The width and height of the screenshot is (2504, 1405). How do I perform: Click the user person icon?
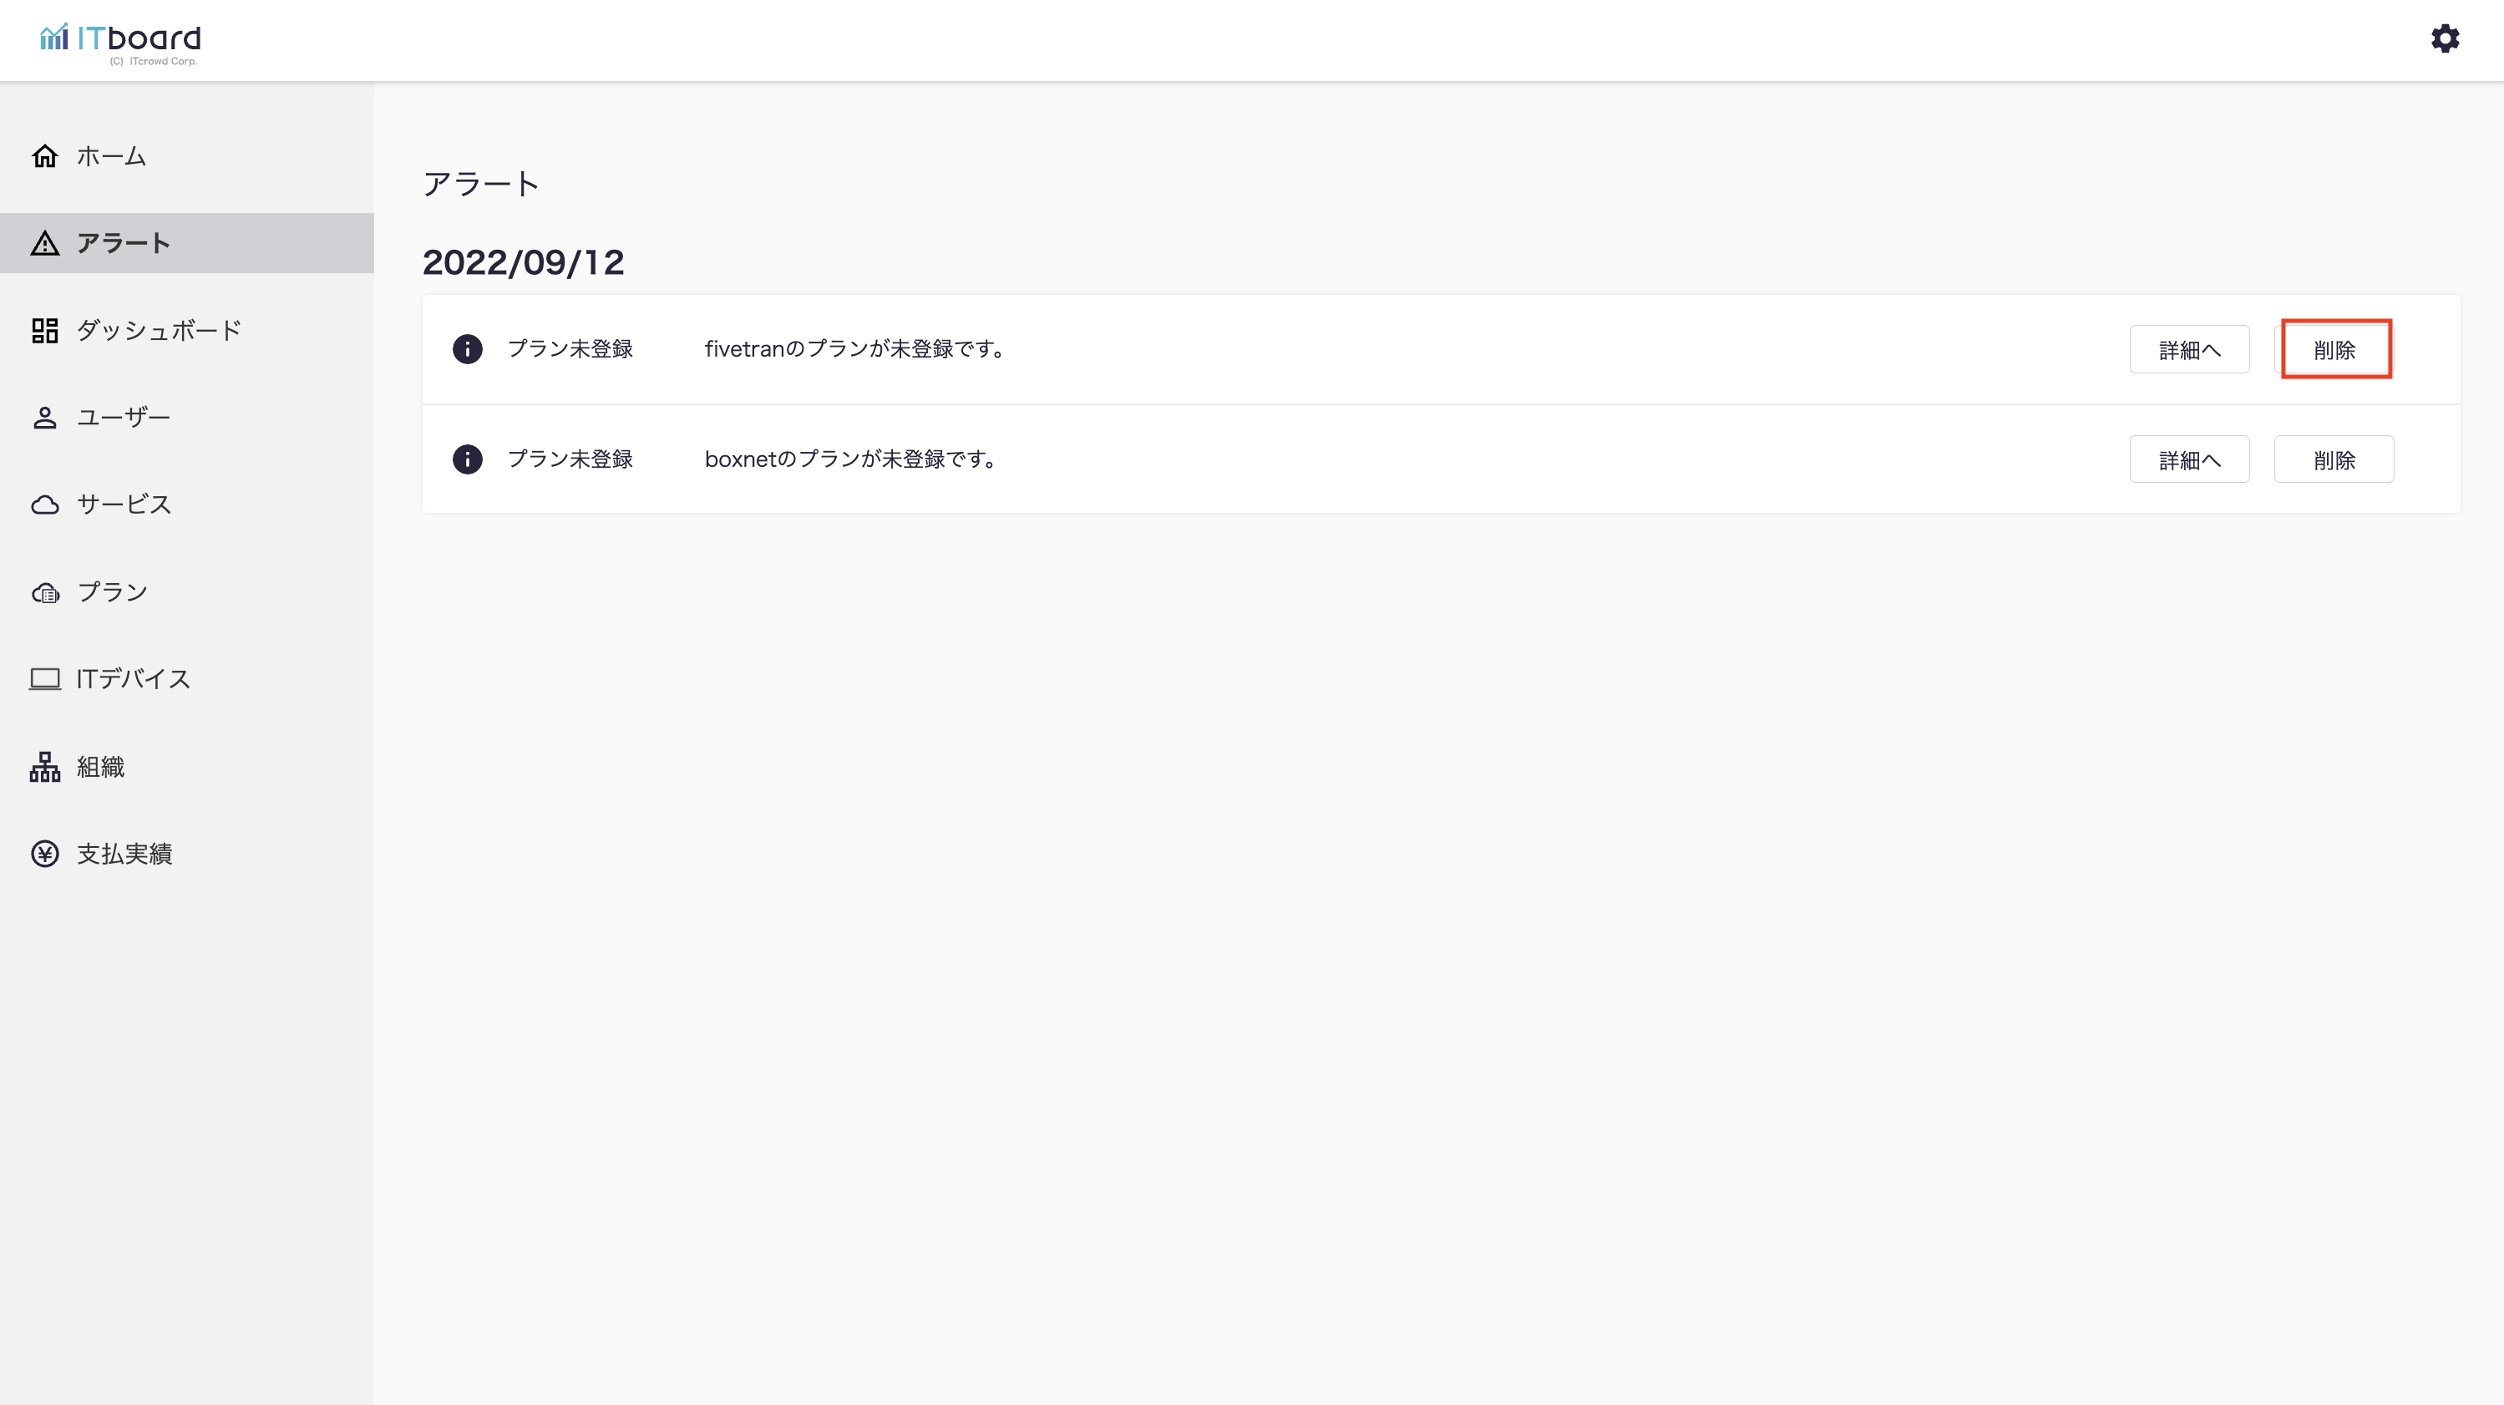(x=45, y=417)
